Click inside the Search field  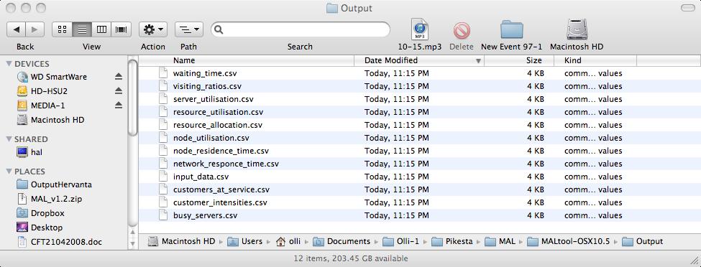(x=301, y=29)
